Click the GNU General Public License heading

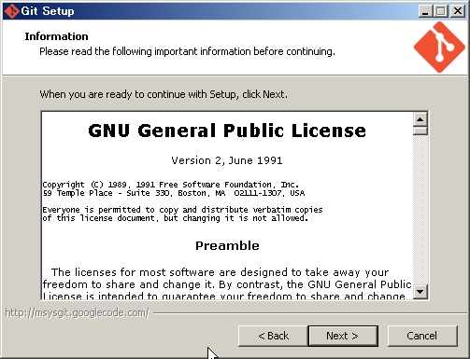(x=227, y=131)
